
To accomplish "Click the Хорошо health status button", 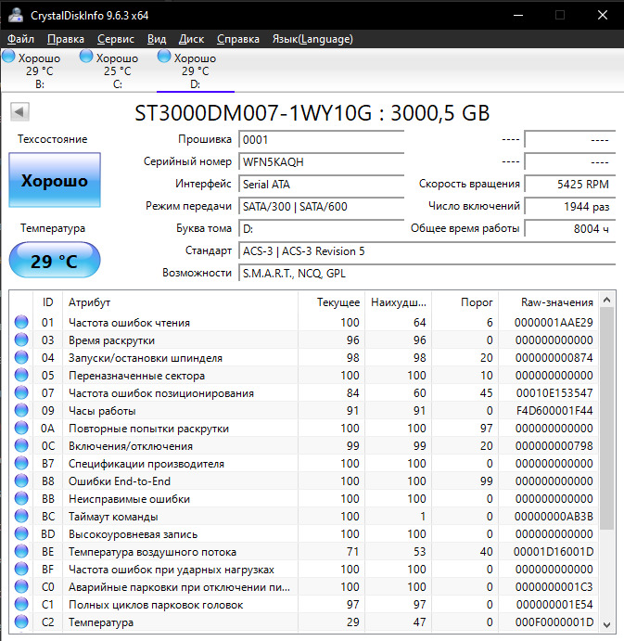I will (54, 180).
